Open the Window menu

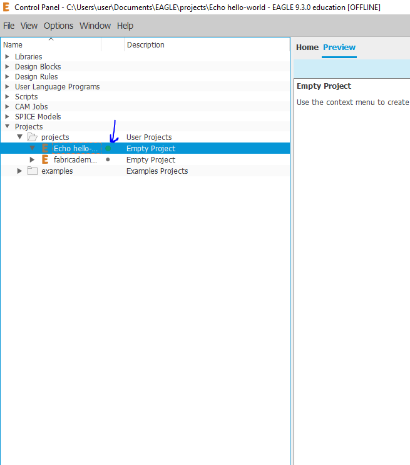click(95, 26)
